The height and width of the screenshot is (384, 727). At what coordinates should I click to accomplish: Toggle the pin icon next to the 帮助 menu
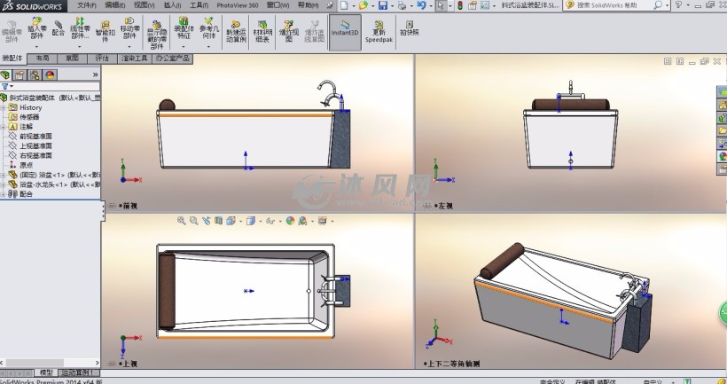[x=330, y=5]
